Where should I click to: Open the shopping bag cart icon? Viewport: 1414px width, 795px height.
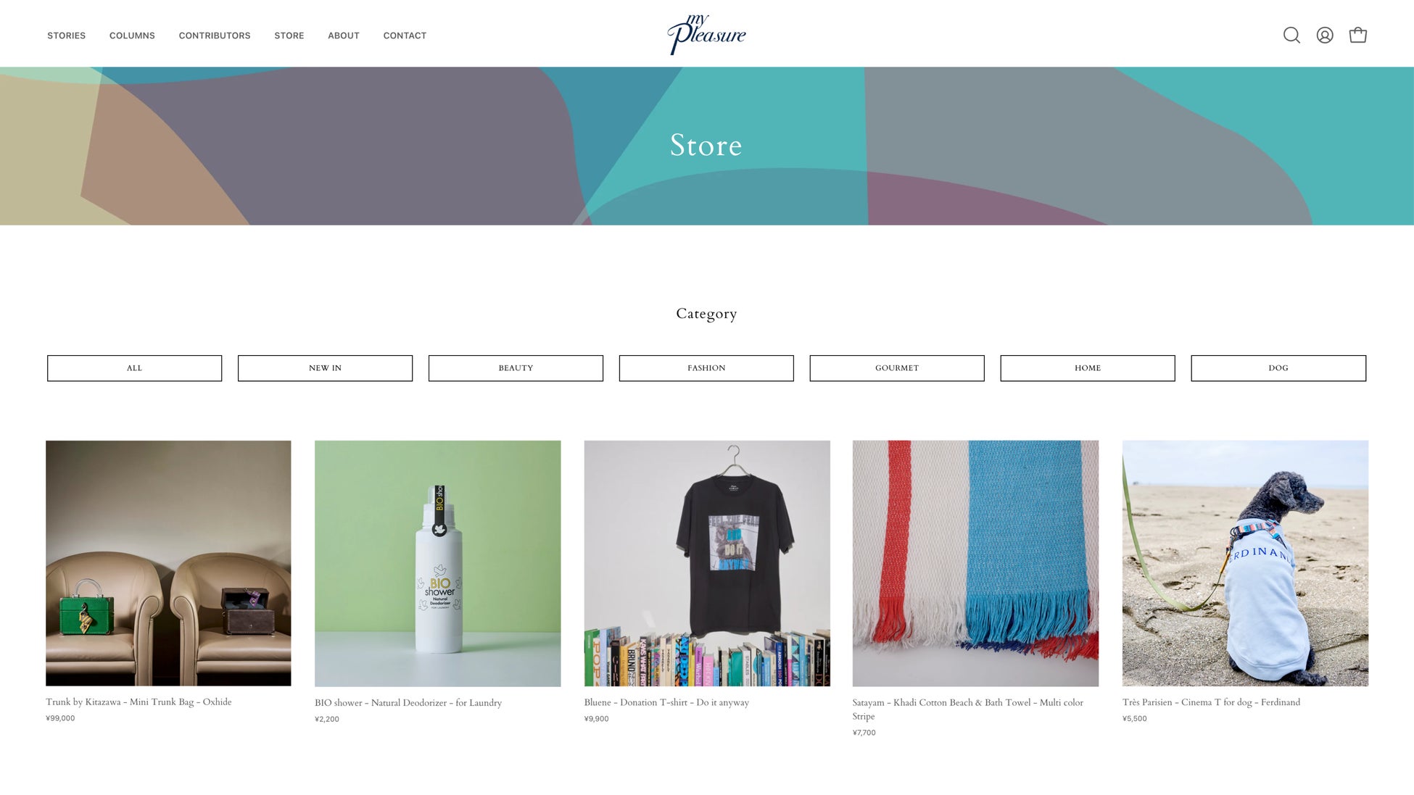tap(1357, 35)
